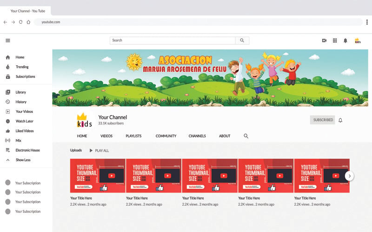Click the Subscriptions icon in the sidebar
The height and width of the screenshot is (232, 372).
coord(8,77)
